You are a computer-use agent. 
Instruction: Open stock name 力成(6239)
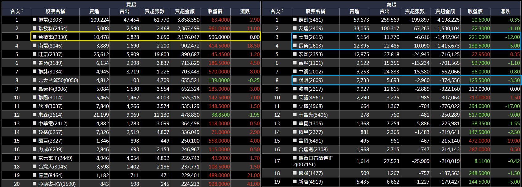point(50,149)
